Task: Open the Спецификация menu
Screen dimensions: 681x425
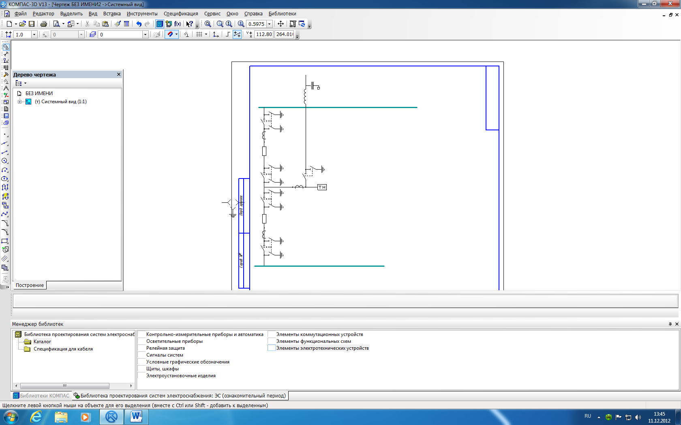Action: tap(181, 14)
